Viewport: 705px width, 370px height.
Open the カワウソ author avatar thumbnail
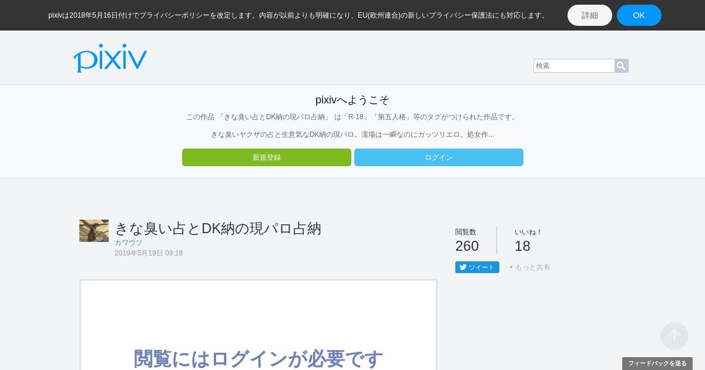(94, 231)
